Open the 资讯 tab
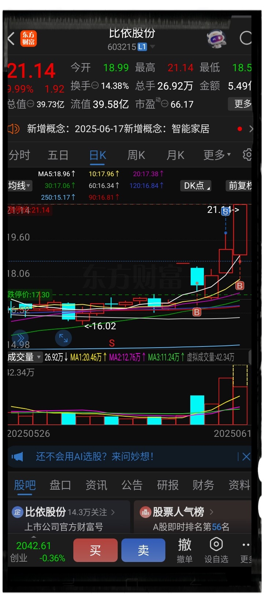Viewport: 264px width, 602px height. point(96,485)
